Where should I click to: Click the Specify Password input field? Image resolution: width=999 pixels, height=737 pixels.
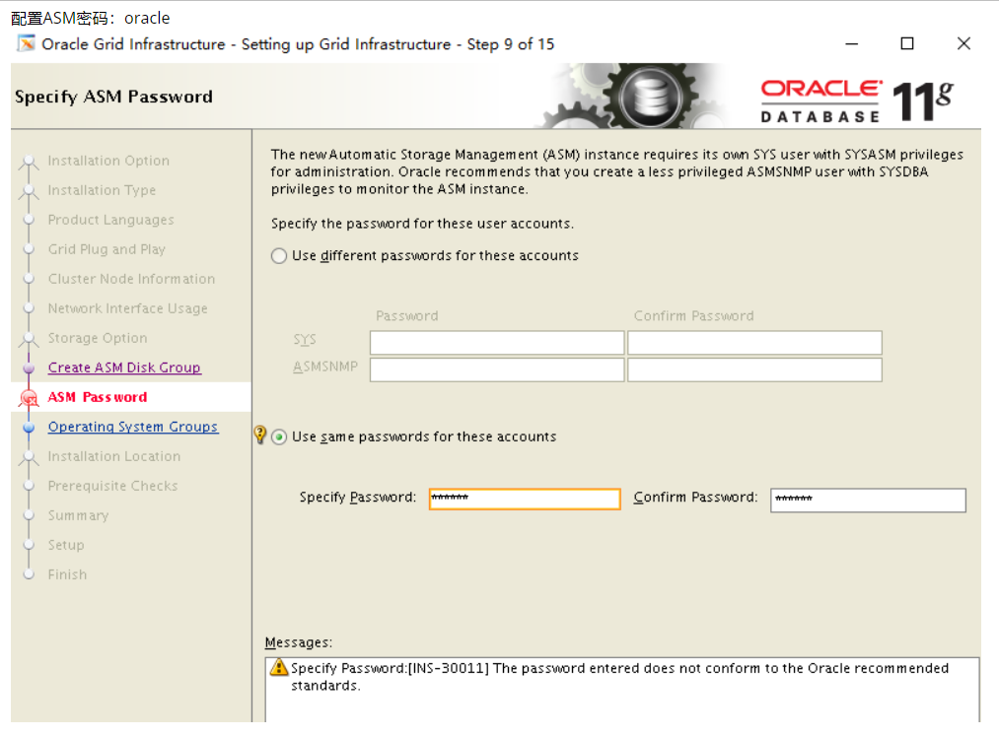pos(525,499)
